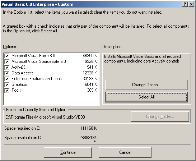Select the Microsoft Visual Basic 6.0 row label
Viewport: 196px width, 161px height.
point(33,56)
